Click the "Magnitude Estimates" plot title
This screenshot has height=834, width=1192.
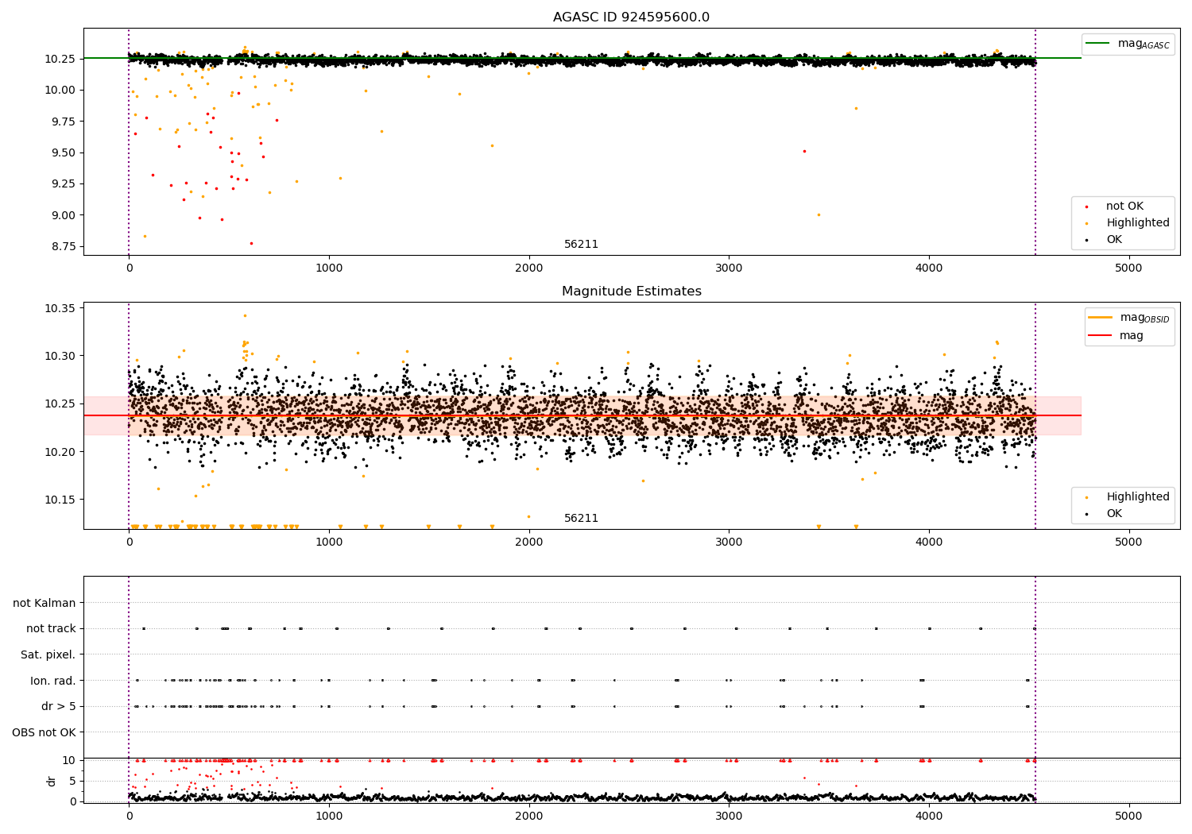(x=632, y=292)
